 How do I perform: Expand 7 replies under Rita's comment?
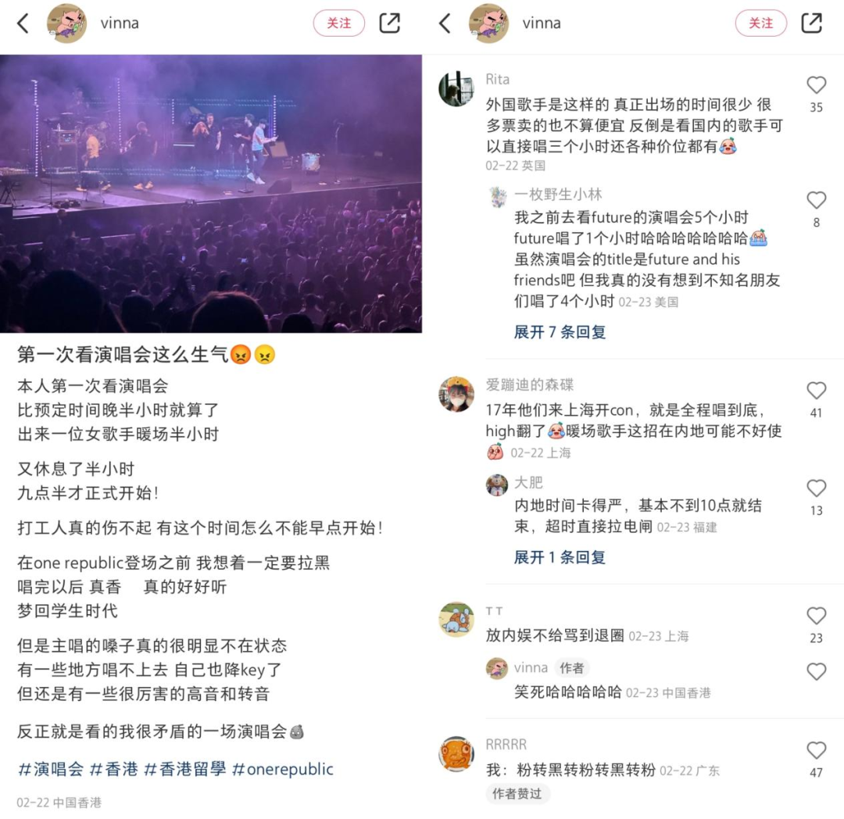(560, 332)
